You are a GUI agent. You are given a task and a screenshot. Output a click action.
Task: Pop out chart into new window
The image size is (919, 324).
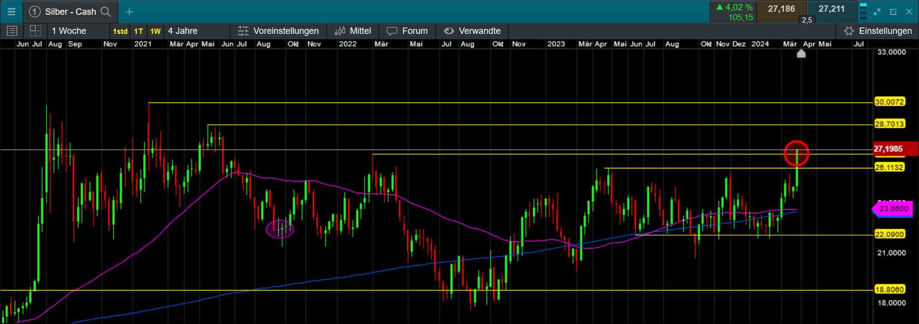pyautogui.click(x=893, y=12)
